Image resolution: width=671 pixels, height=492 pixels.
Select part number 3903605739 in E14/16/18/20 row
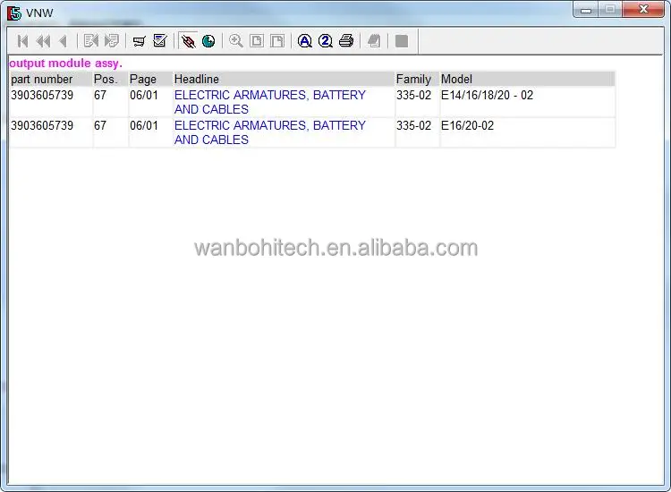pyautogui.click(x=42, y=95)
